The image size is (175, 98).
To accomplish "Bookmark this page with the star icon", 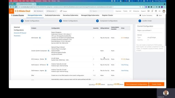I will coord(143,7).
